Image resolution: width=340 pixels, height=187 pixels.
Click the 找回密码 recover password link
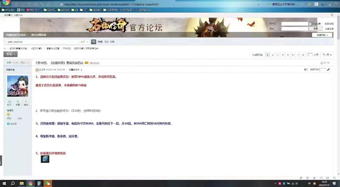[329, 24]
